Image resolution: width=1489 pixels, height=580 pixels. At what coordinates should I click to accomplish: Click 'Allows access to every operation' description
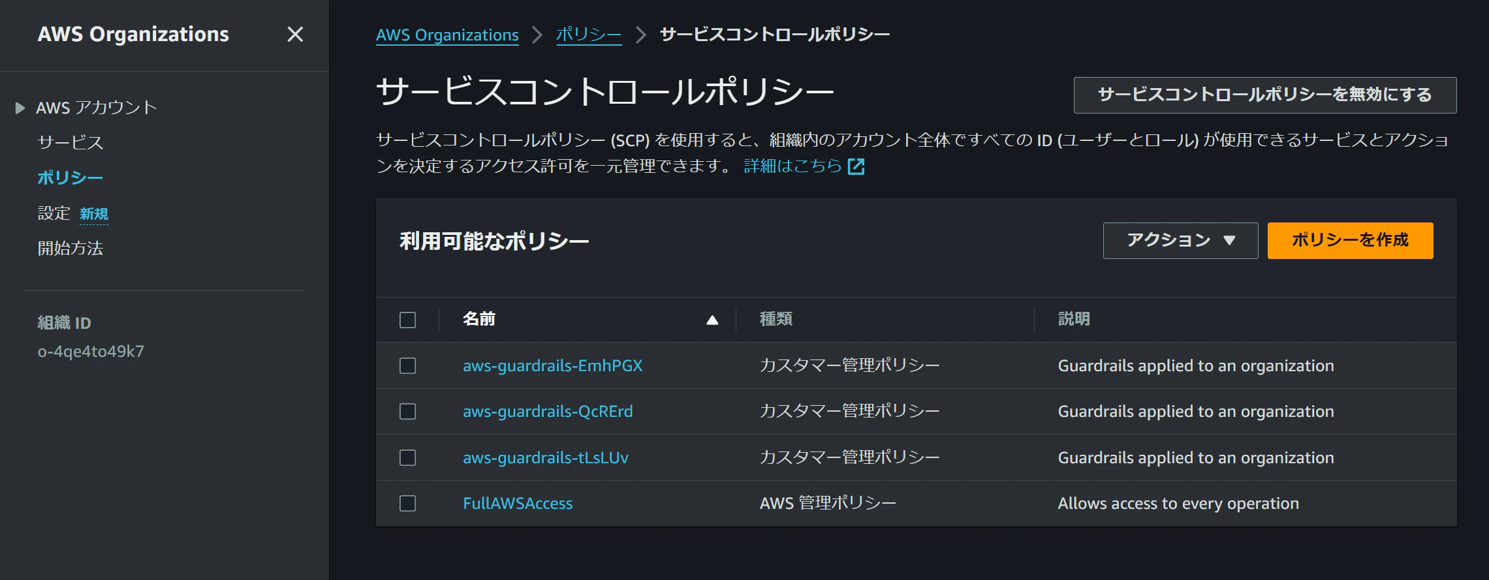[x=1178, y=503]
